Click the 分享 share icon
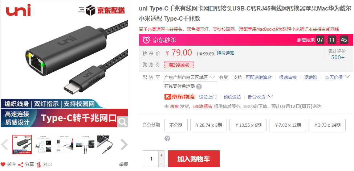The height and width of the screenshot is (171, 354). (21, 165)
